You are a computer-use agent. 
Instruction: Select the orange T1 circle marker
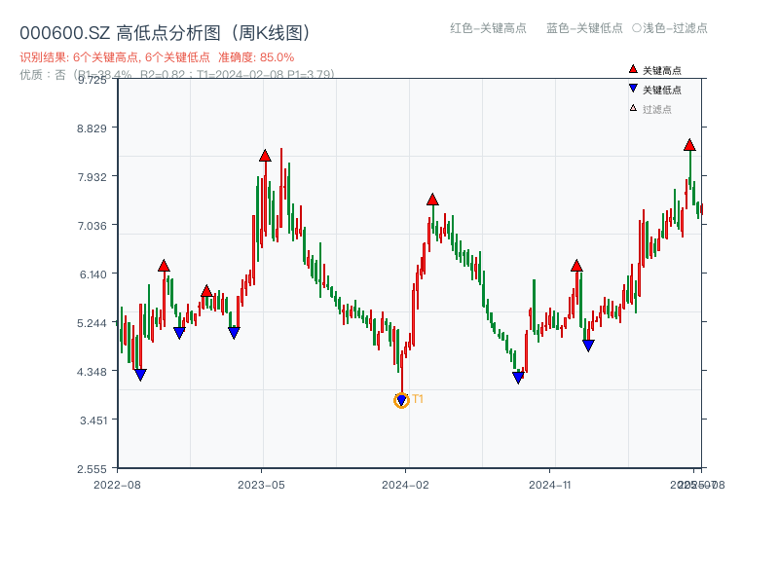pos(401,399)
